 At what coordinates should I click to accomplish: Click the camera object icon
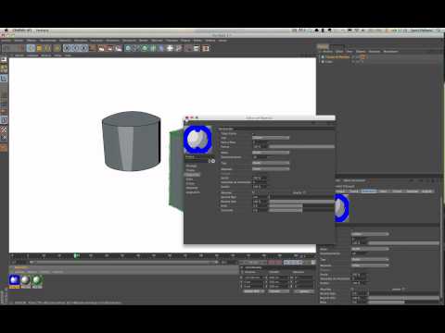pyautogui.click(x=179, y=48)
